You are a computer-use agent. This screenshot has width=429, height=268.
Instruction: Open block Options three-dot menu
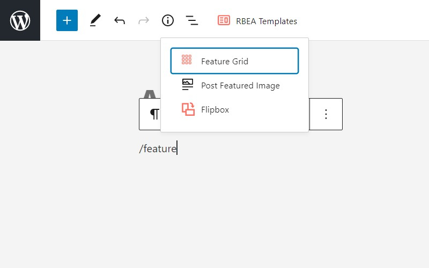coord(326,114)
